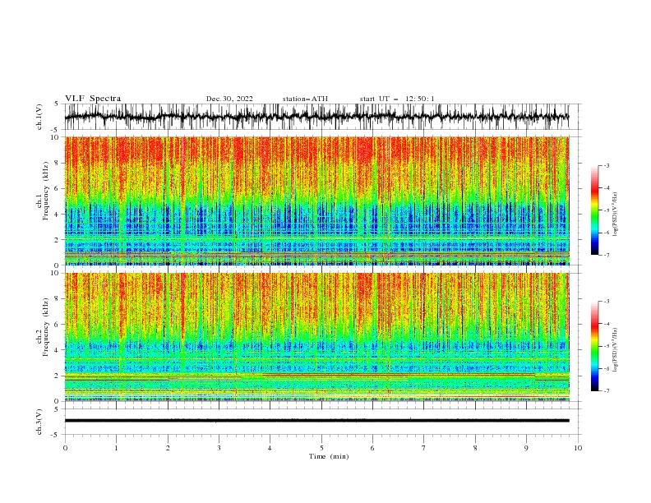Click time axis tick label '9'
651x503 pixels.
click(x=526, y=448)
